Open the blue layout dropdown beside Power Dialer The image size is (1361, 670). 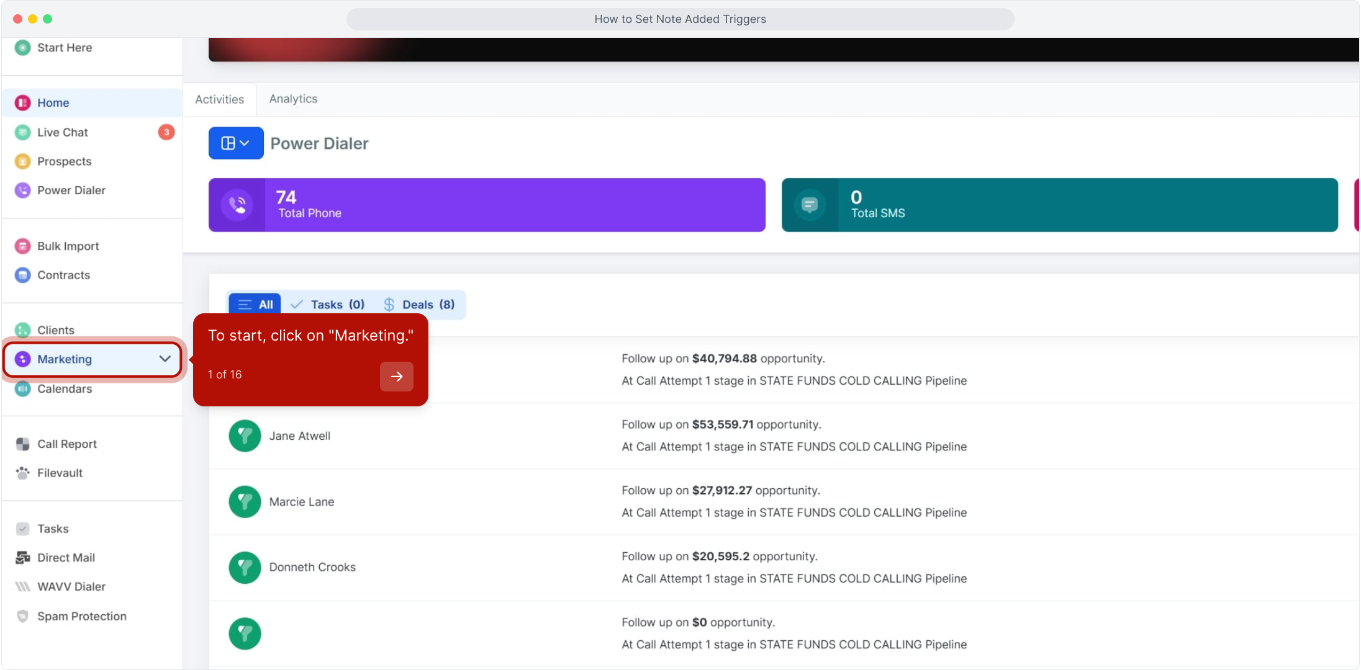coord(235,143)
